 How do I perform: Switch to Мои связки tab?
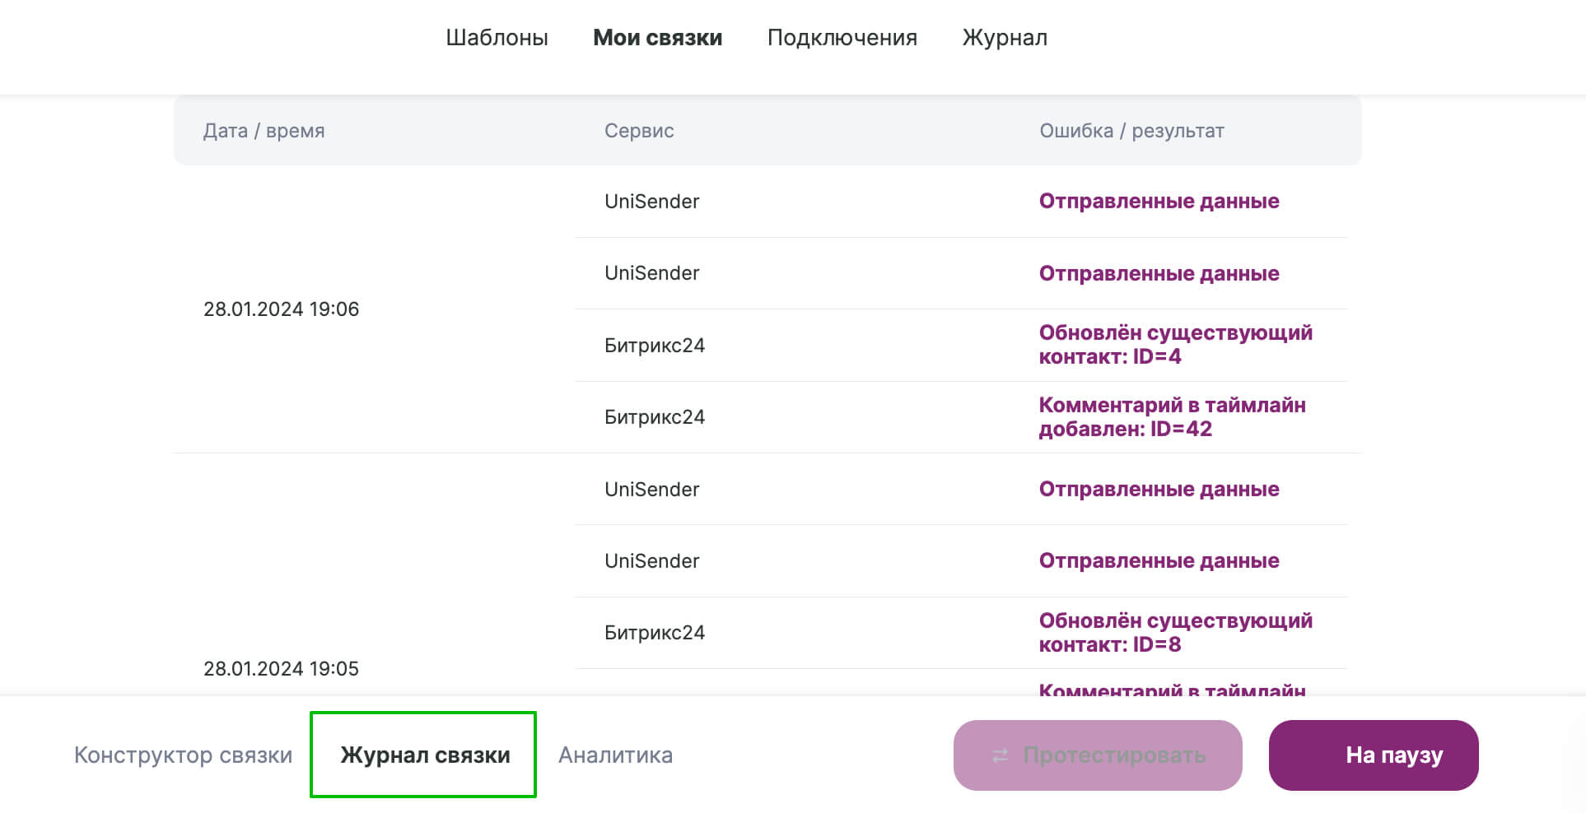[657, 38]
